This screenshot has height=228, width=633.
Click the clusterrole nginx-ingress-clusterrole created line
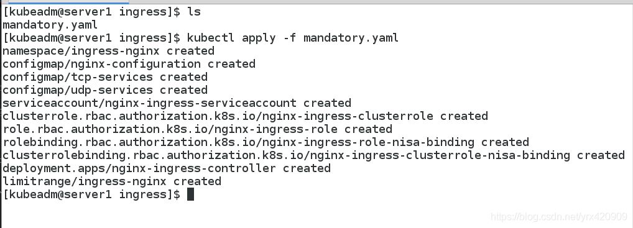(x=246, y=116)
